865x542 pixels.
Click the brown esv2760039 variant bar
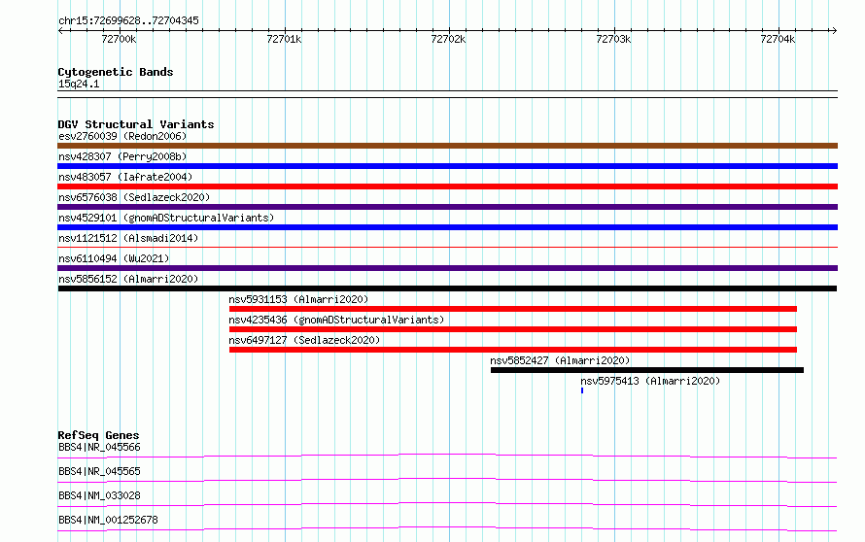coord(447,146)
